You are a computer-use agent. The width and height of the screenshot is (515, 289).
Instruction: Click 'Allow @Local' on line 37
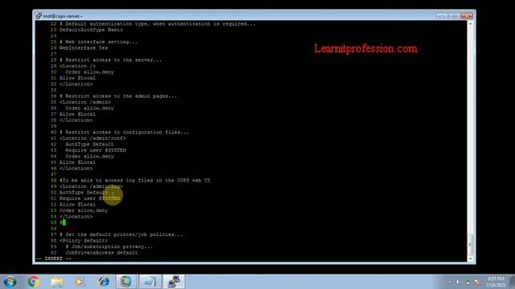[77, 114]
